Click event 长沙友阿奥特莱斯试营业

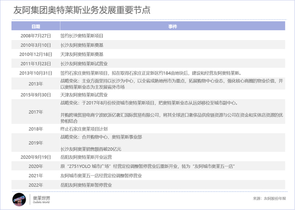click(x=84, y=64)
